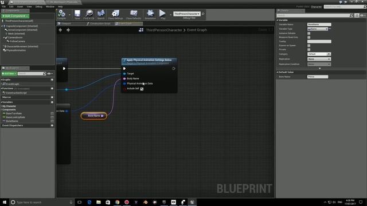Add a new event dispatcher with plus icon
The height and width of the screenshot is (206, 367).
point(52,125)
